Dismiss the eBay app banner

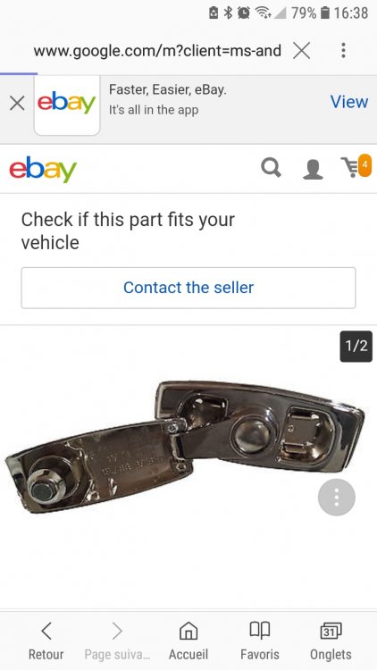click(x=17, y=103)
